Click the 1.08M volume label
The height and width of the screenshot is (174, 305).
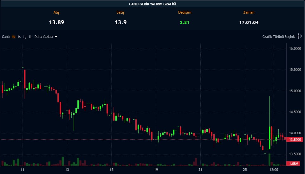coord(295,164)
